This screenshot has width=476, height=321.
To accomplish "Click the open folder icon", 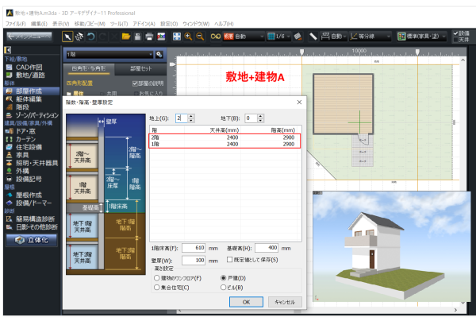I will (125, 37).
